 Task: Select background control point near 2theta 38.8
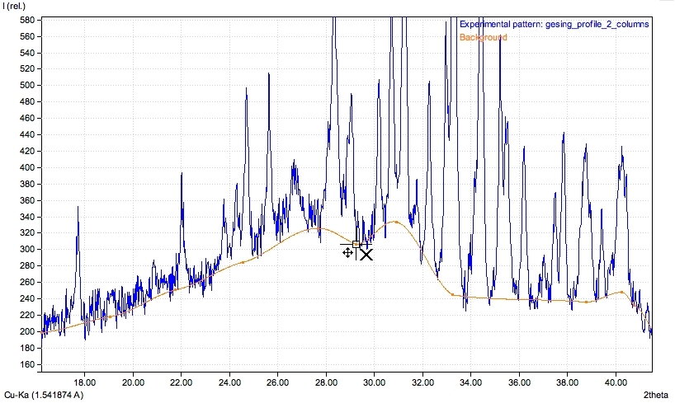587,302
